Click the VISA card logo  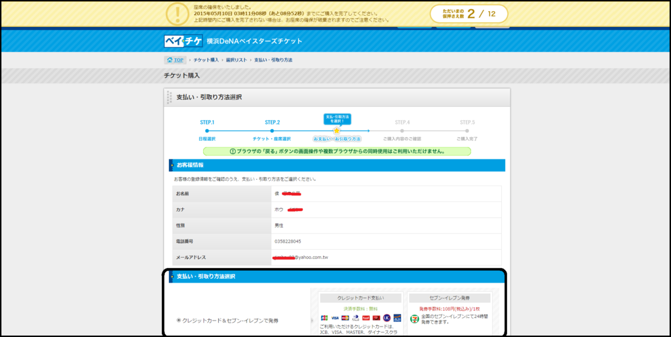[335, 318]
